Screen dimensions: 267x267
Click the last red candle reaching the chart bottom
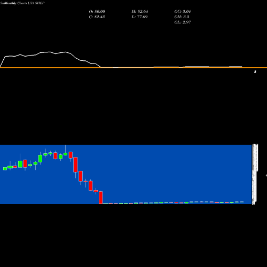pos(101,198)
